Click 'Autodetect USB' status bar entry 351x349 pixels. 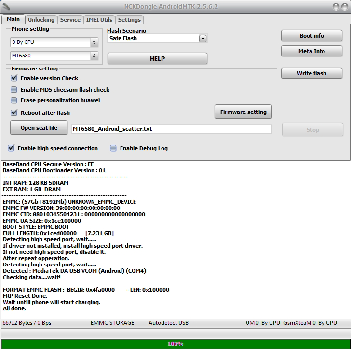169,323
